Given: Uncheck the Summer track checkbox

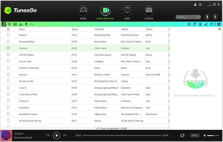Looking at the screenshot, I should click(x=8, y=48).
